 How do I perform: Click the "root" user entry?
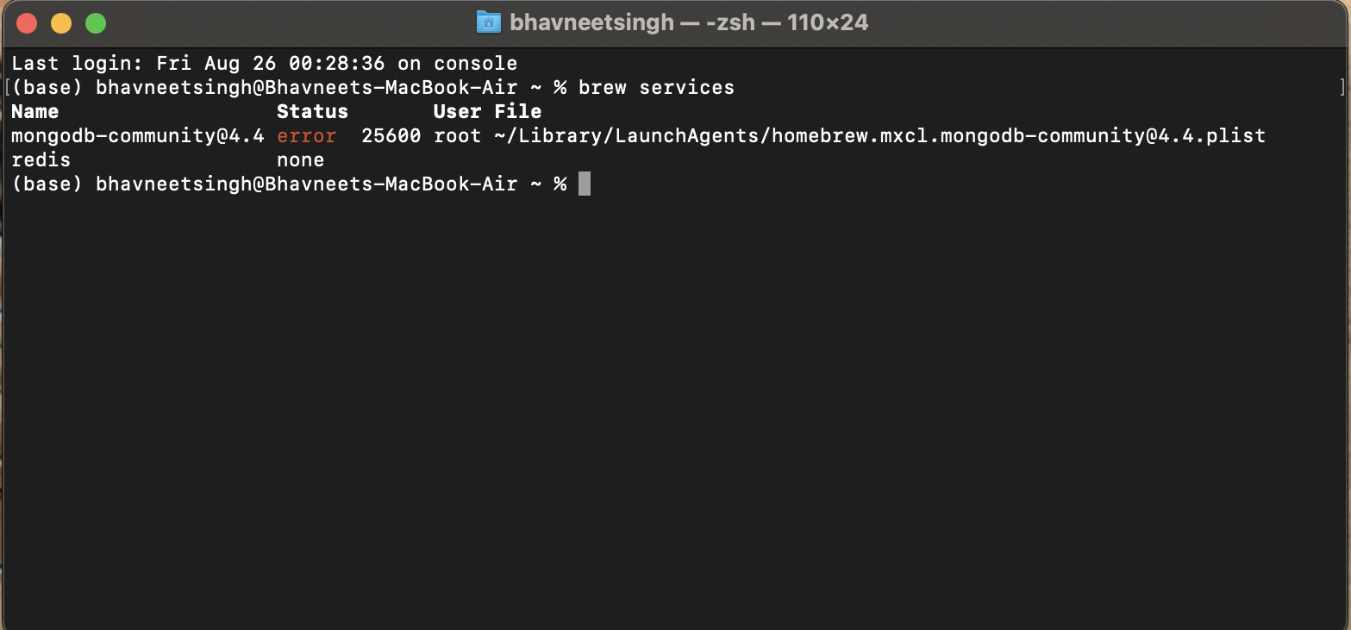pyautogui.click(x=457, y=135)
